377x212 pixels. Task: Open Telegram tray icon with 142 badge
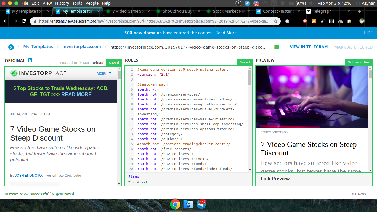click(256, 3)
